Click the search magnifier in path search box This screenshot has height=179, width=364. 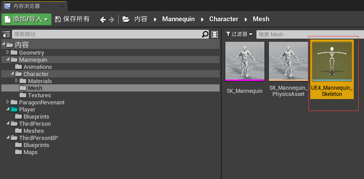[x=205, y=34]
